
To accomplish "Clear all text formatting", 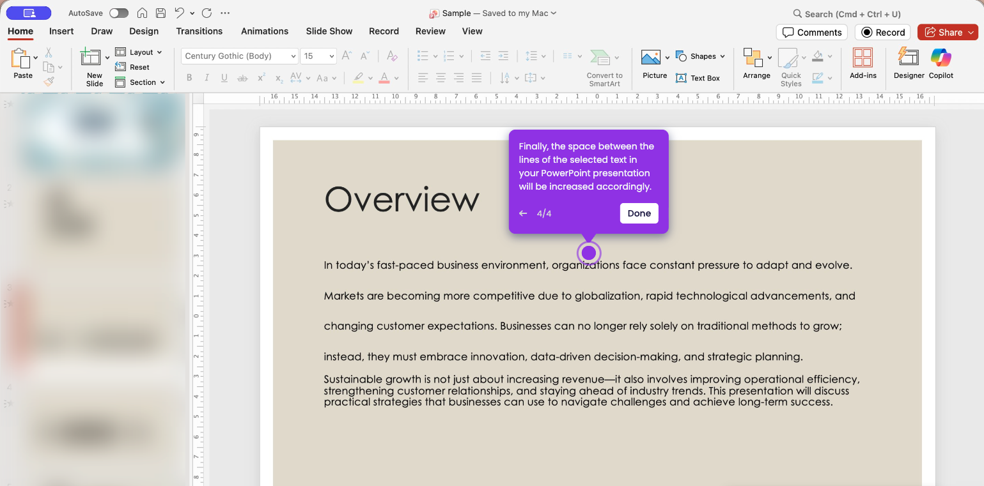I will tap(393, 56).
